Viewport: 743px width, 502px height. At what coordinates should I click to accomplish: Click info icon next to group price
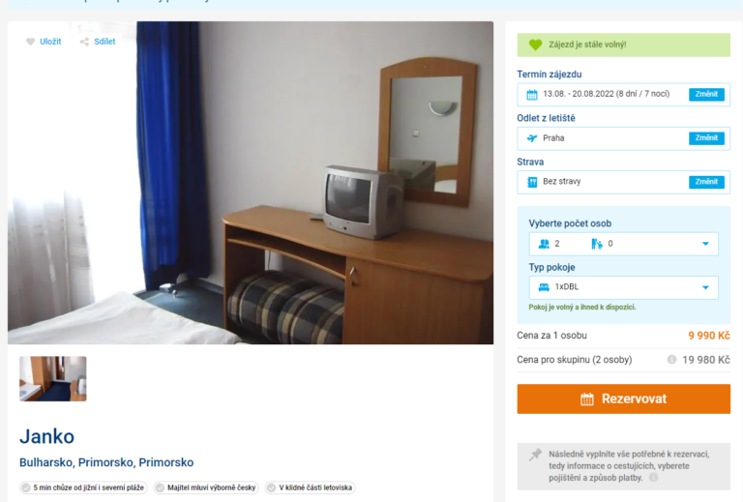click(x=671, y=360)
